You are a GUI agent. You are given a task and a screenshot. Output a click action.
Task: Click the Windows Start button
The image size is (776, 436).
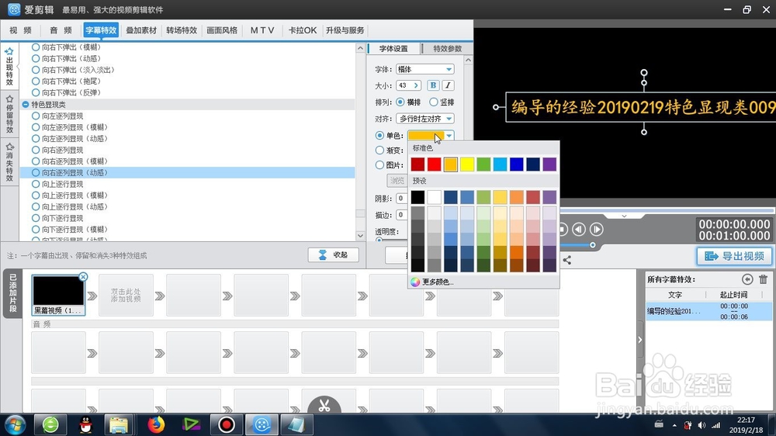coord(15,424)
